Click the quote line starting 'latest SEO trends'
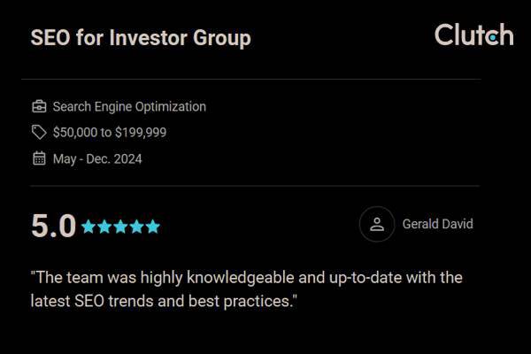The image size is (531, 354). click(x=164, y=302)
